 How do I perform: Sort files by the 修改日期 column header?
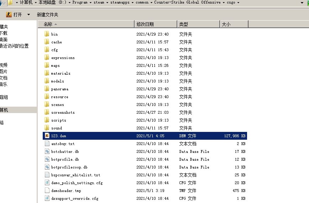click(156, 24)
